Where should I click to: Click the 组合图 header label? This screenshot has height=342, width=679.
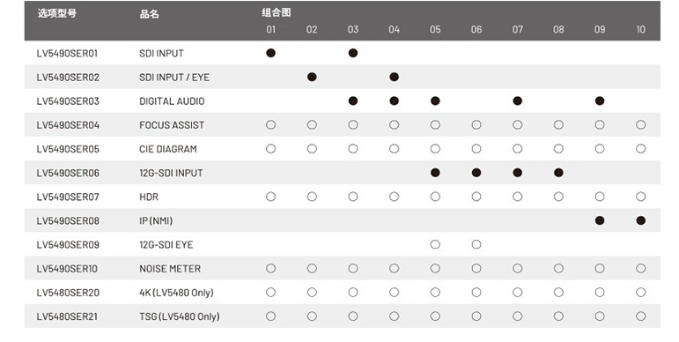[x=277, y=12]
